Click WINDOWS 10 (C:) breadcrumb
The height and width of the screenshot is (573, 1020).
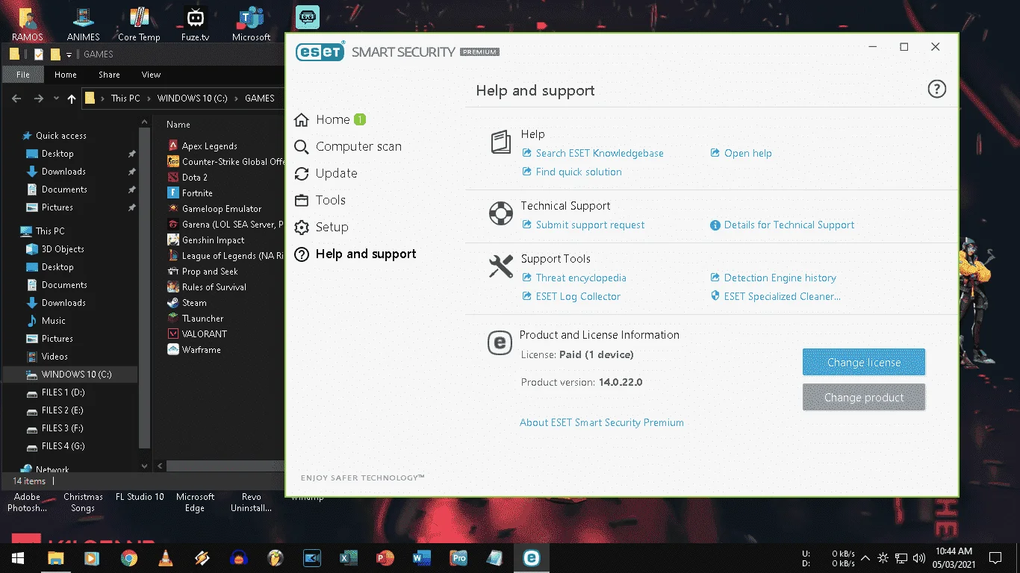click(x=192, y=98)
